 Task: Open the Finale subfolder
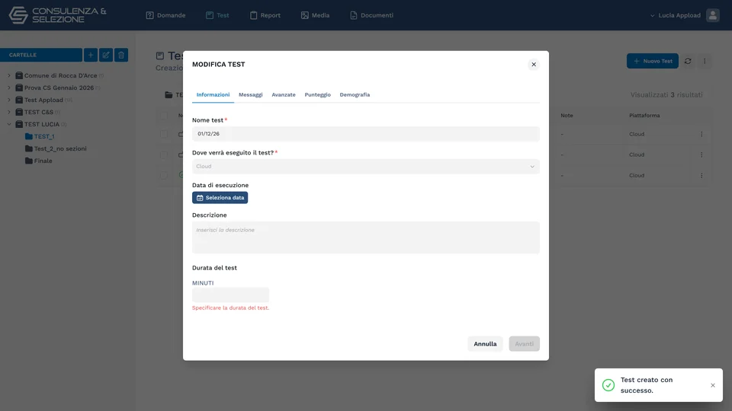click(38, 161)
